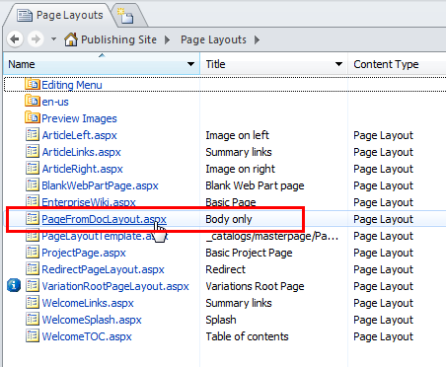446x367 pixels.
Task: Expand arrow after Publishing Site breadcrumb
Action: click(167, 39)
